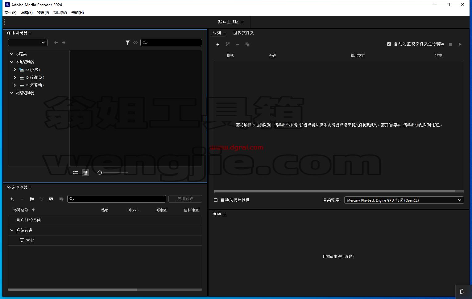The width and height of the screenshot is (472, 299).
Task: Switch to the 监视文件夹 tab
Action: 243,33
